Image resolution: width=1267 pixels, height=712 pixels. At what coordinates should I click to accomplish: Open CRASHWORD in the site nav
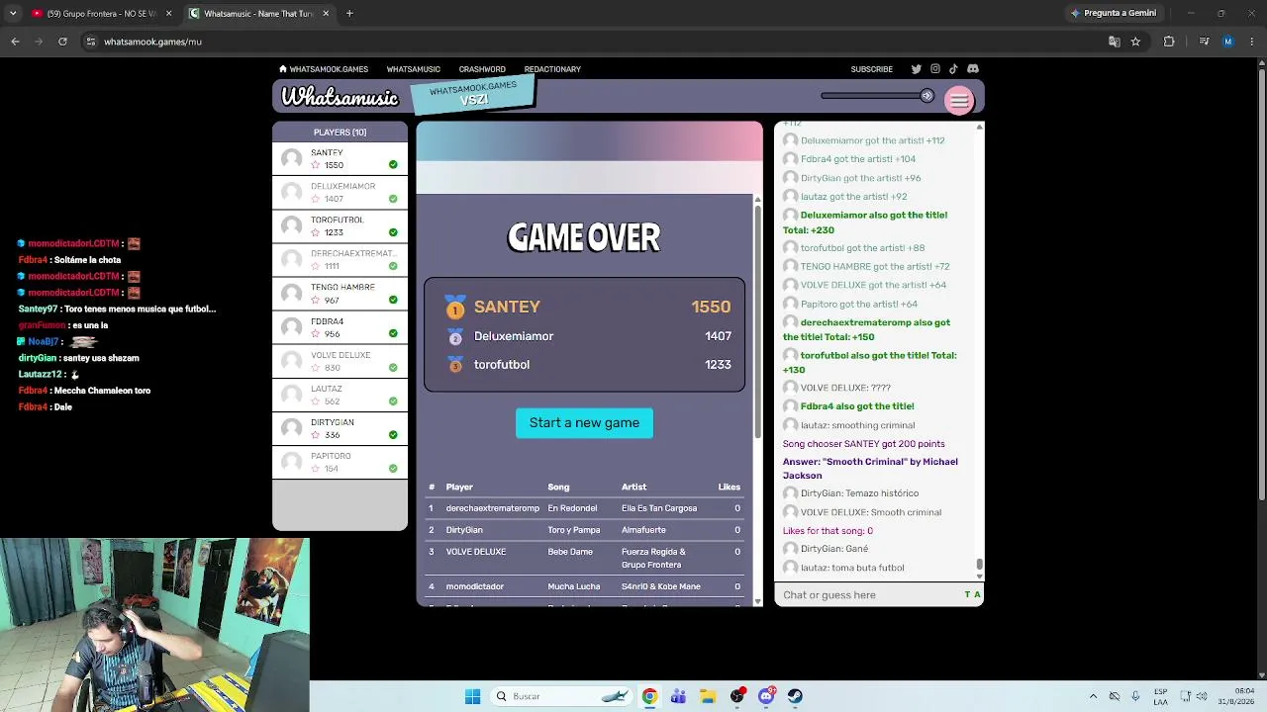click(482, 69)
